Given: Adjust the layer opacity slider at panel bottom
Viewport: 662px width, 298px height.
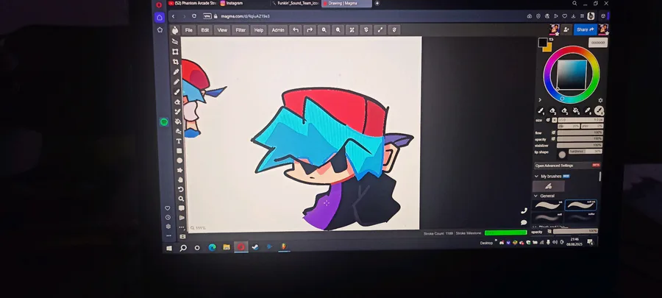Looking at the screenshot, I should click(575, 231).
